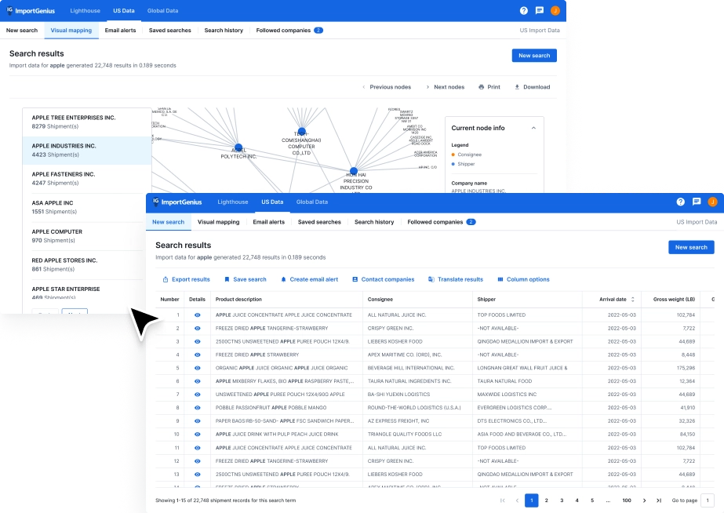The width and height of the screenshot is (724, 513).
Task: Click TRIANGLE QUALITY FOODS LLC consignee cell
Action: tap(405, 435)
